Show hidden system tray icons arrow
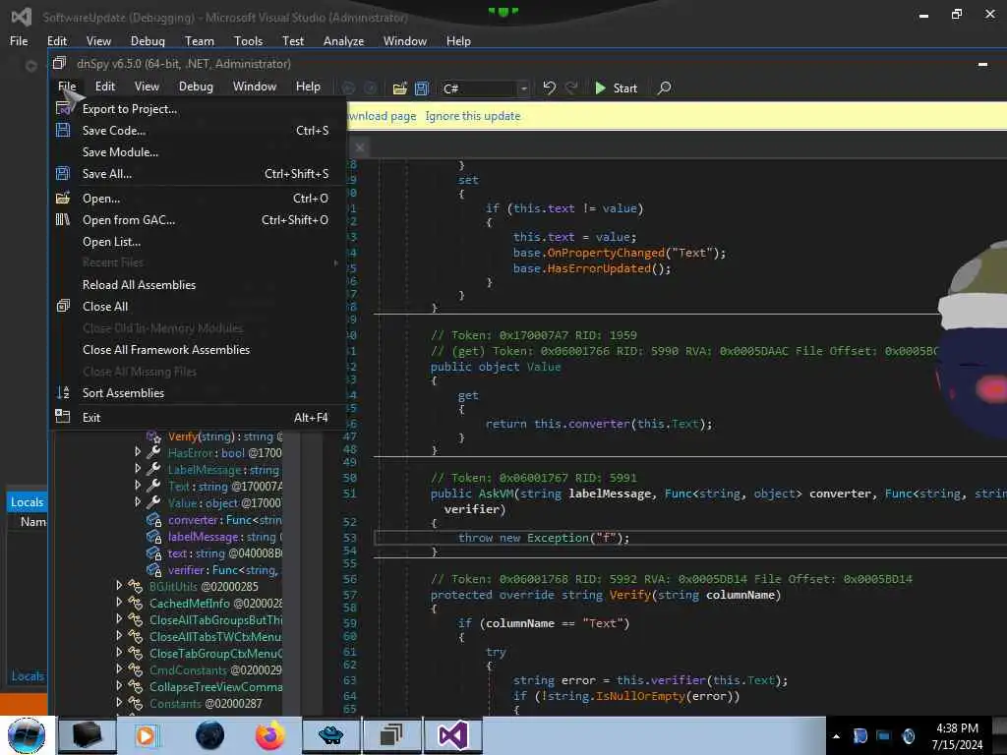 coord(836,736)
